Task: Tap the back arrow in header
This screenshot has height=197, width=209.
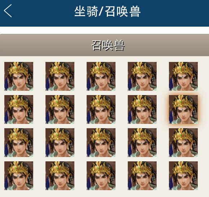Action: [8, 11]
